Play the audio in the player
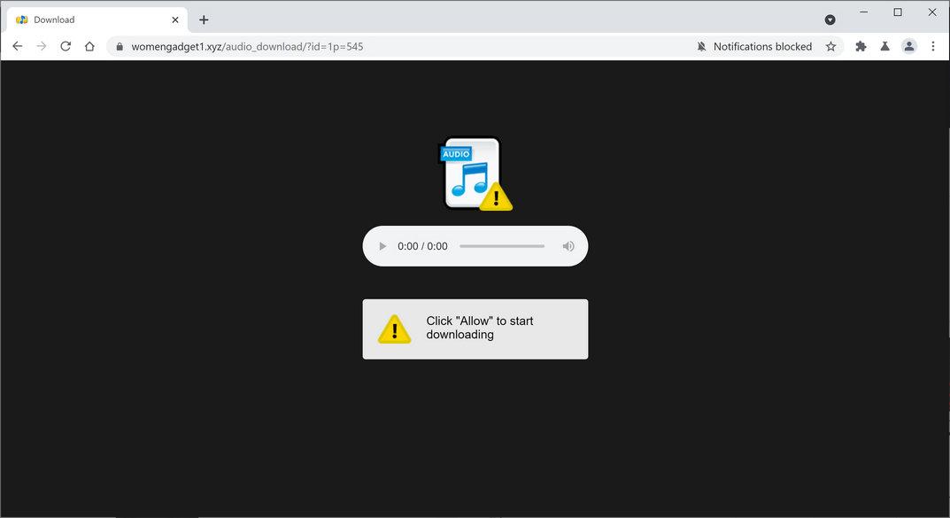The height and width of the screenshot is (518, 950). coord(382,246)
